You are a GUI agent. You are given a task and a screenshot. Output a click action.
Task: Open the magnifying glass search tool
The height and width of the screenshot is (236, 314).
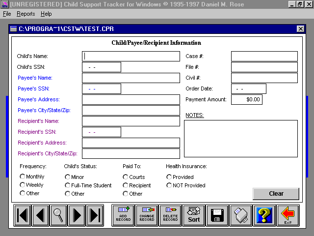(x=59, y=215)
